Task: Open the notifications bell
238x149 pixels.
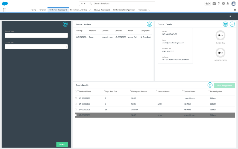Action: [x=228, y=3]
